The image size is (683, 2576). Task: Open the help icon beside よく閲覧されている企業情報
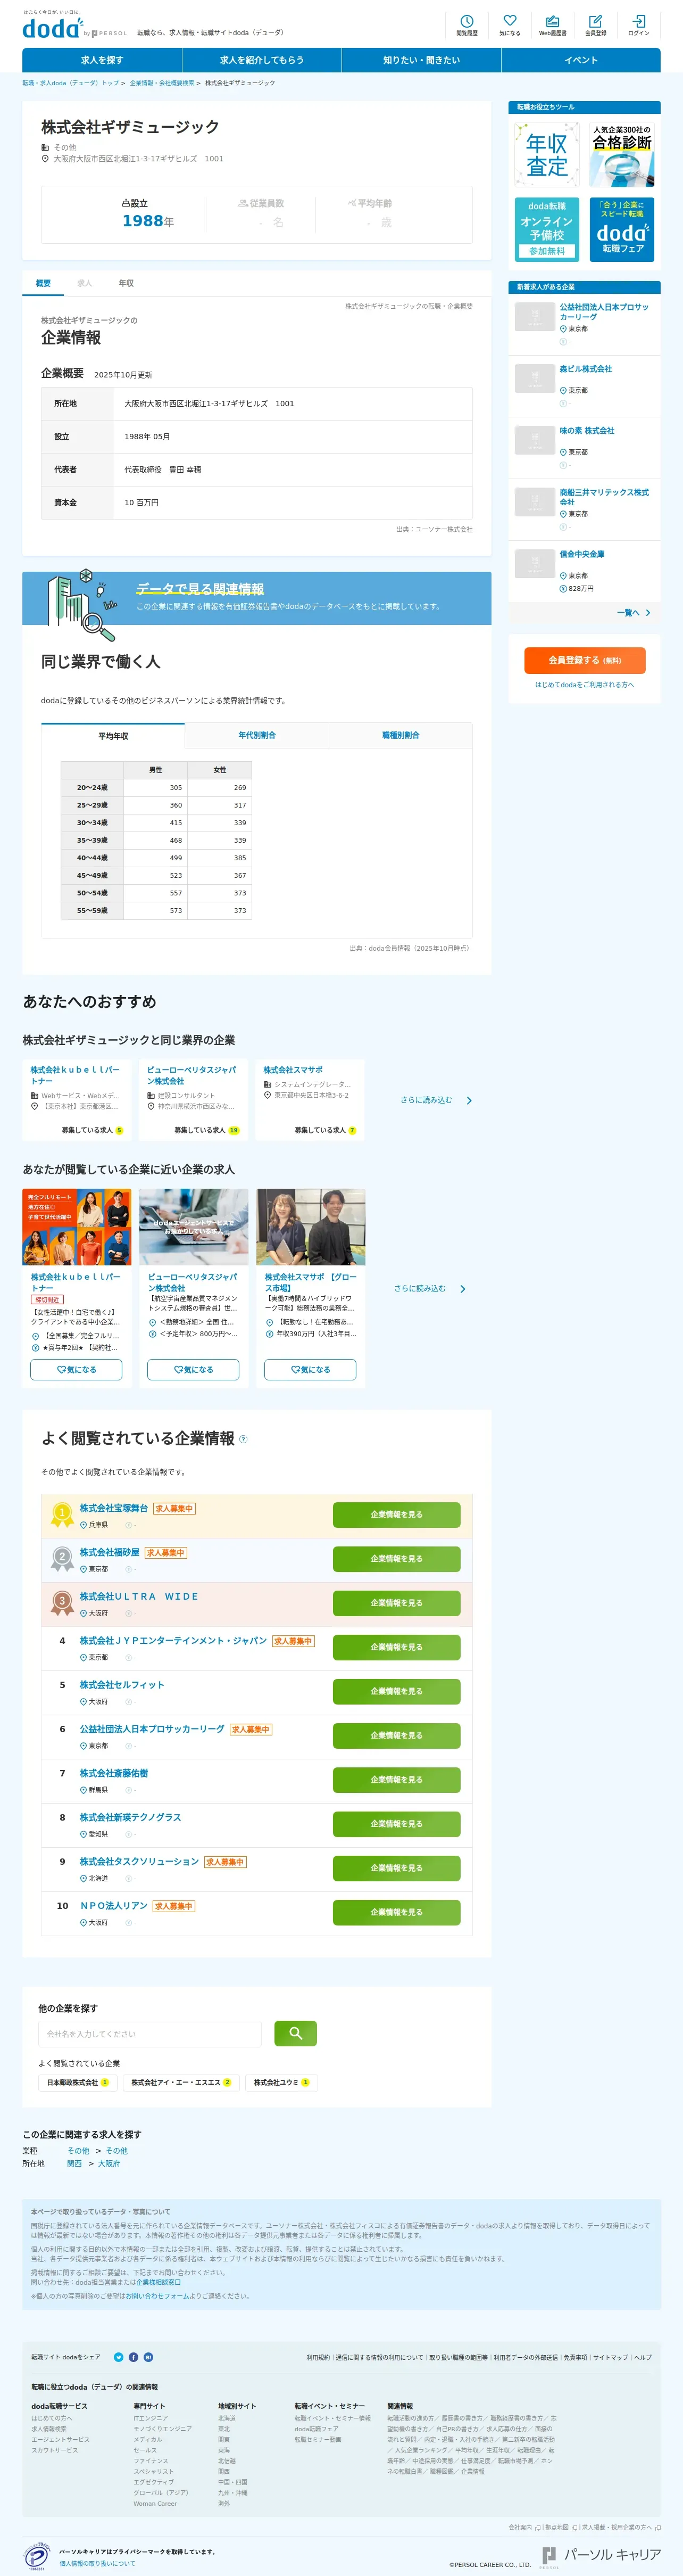coord(244,1439)
